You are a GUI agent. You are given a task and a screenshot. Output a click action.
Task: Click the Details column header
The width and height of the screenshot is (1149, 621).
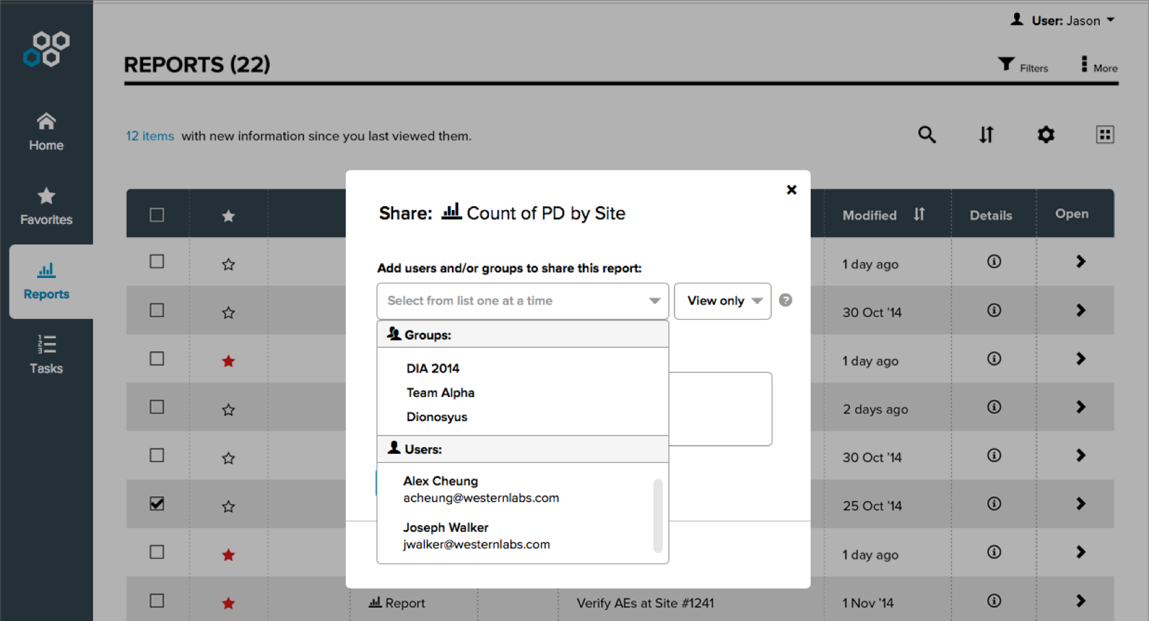(x=991, y=215)
